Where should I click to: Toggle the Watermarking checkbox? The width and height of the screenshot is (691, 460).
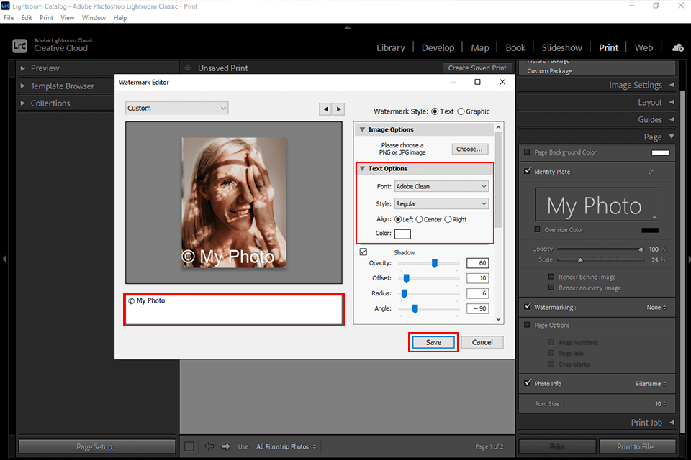528,307
